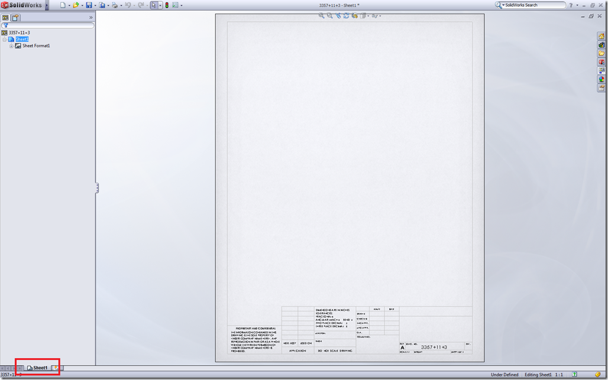Screen dimensions: 608x380
Task: Expand the Open file dropdown arrow
Action: click(x=82, y=5)
